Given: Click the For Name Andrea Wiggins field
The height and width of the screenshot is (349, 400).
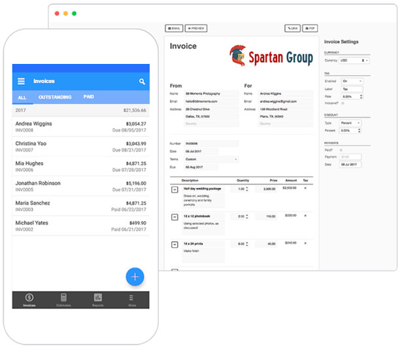Looking at the screenshot, I should (286, 93).
